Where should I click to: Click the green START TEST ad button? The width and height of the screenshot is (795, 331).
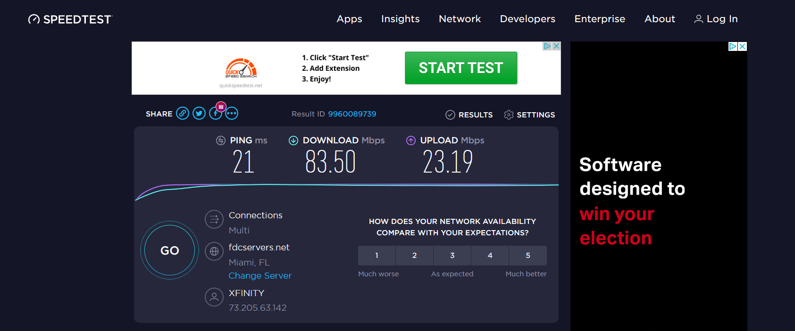tap(461, 68)
